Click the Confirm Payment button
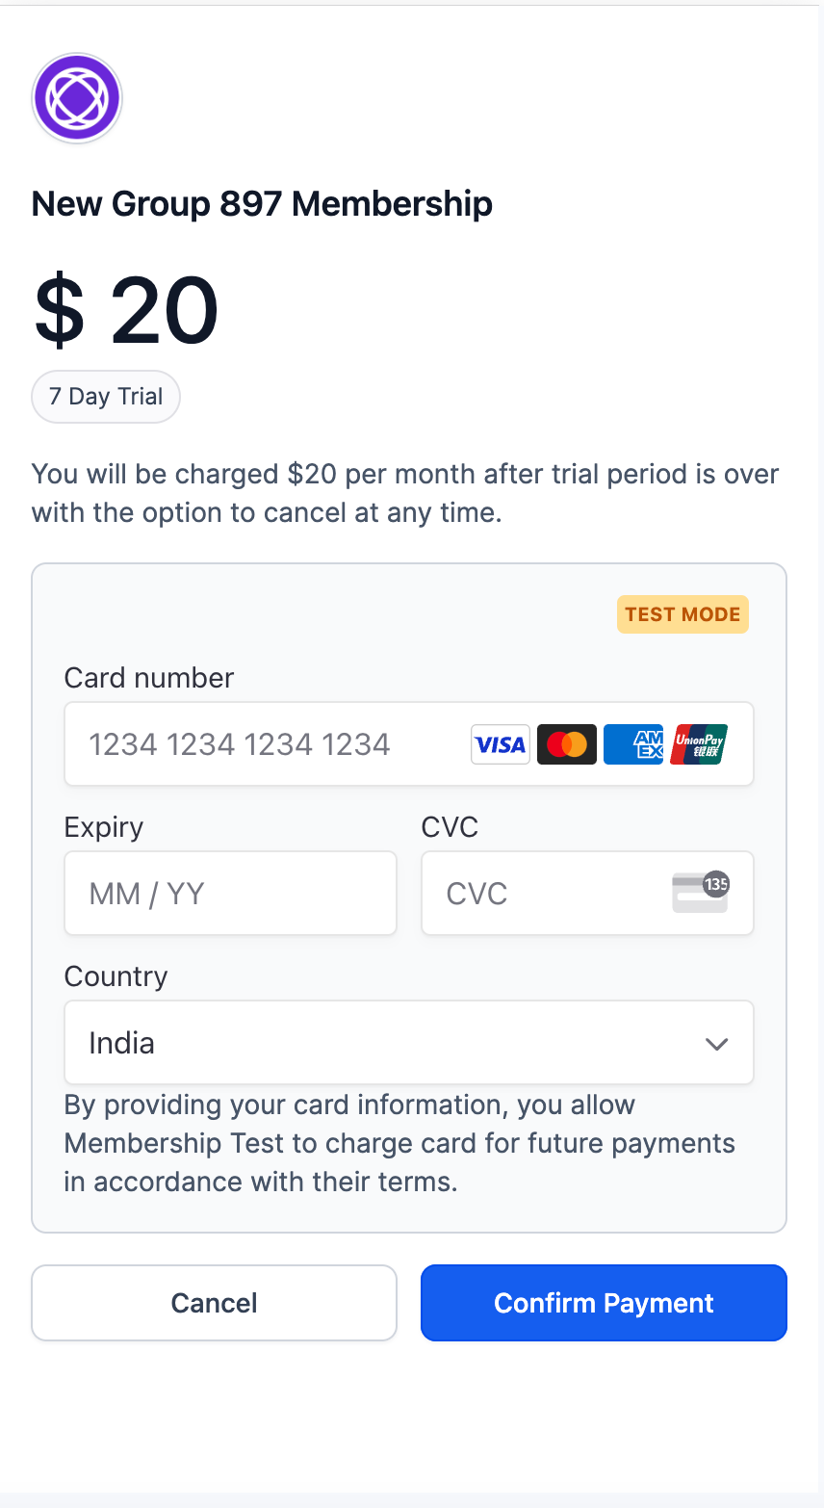This screenshot has height=1508, width=824. (604, 1303)
